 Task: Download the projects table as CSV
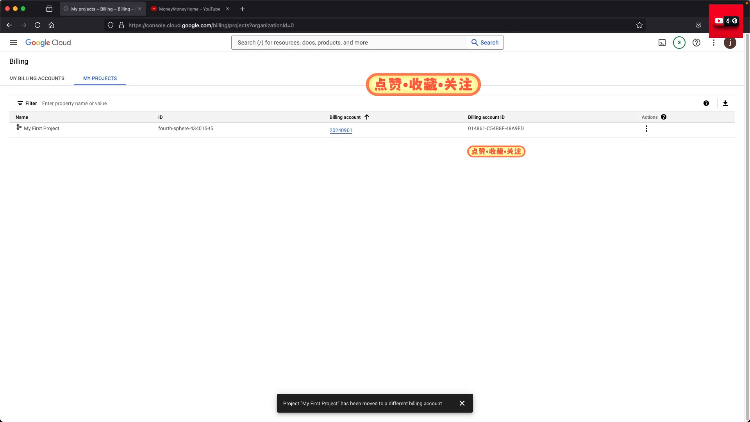[x=725, y=103]
